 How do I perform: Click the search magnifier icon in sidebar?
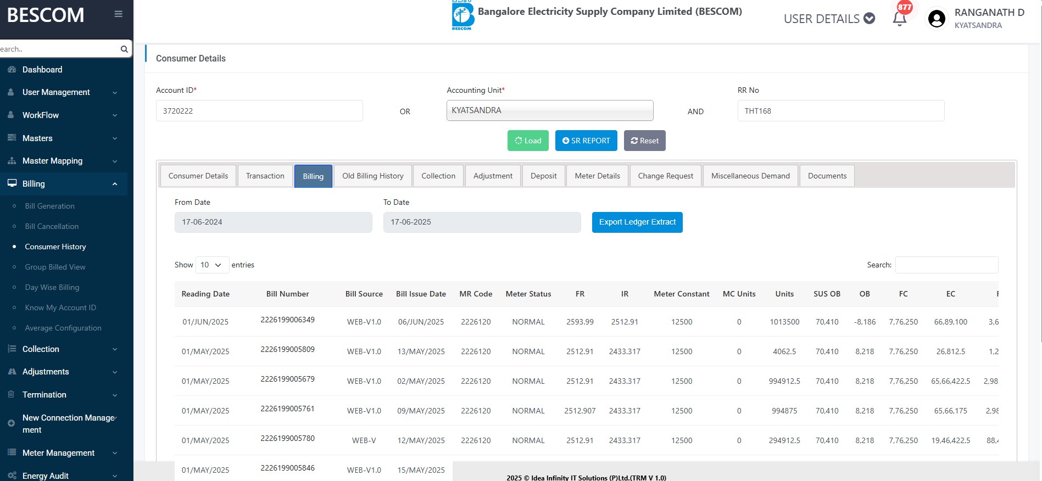124,49
